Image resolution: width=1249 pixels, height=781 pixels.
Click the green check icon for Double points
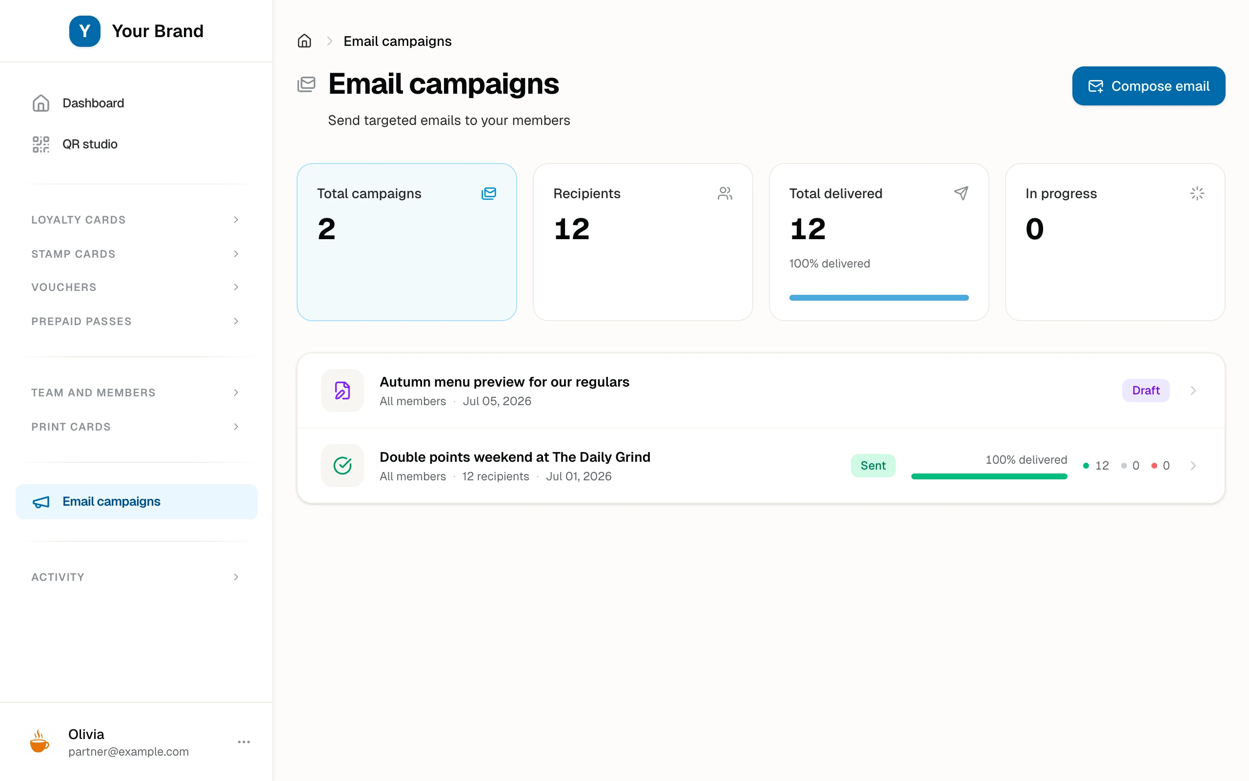(x=342, y=465)
